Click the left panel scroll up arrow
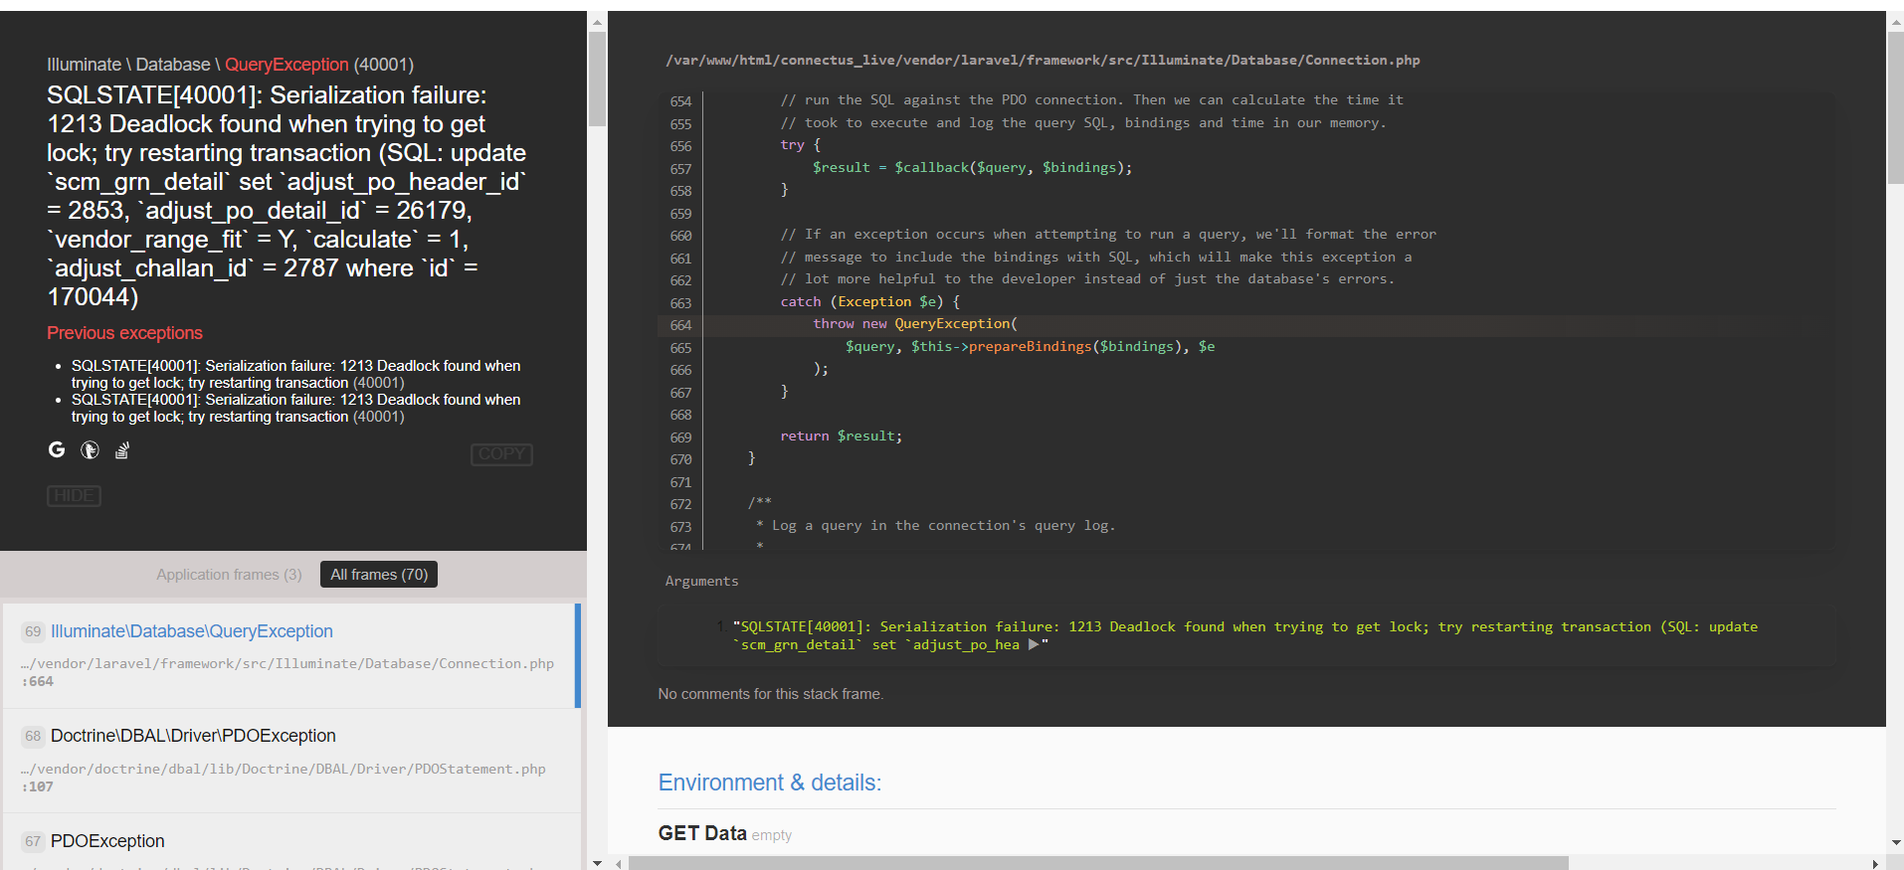The height and width of the screenshot is (870, 1904). point(597,21)
